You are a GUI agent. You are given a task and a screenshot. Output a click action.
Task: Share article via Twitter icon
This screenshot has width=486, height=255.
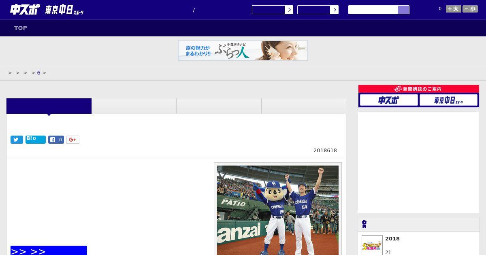pyautogui.click(x=17, y=140)
